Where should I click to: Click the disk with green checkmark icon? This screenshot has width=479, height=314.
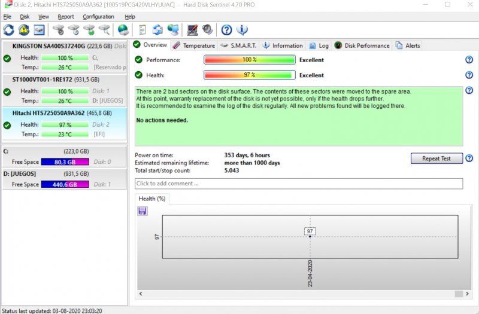tap(89, 30)
